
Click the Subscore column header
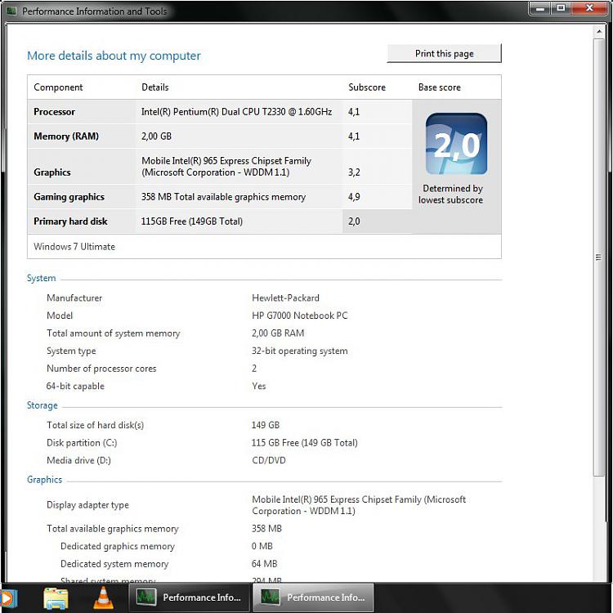367,87
